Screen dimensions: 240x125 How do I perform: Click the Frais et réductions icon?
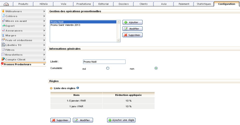[3, 40]
